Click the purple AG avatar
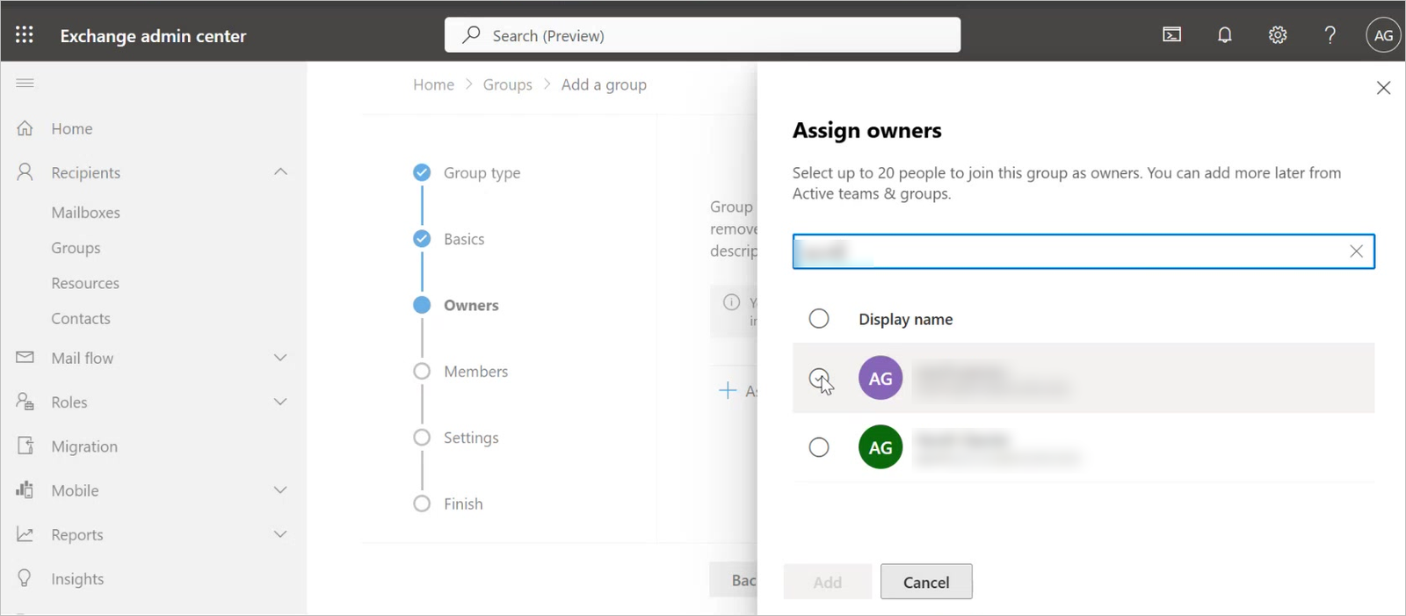This screenshot has height=616, width=1406. click(x=881, y=378)
